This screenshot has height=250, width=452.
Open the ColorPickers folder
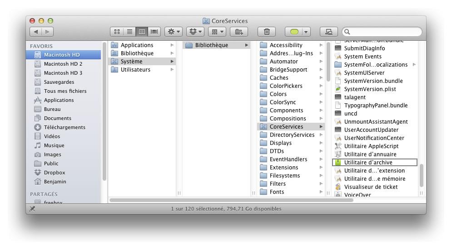click(291, 86)
